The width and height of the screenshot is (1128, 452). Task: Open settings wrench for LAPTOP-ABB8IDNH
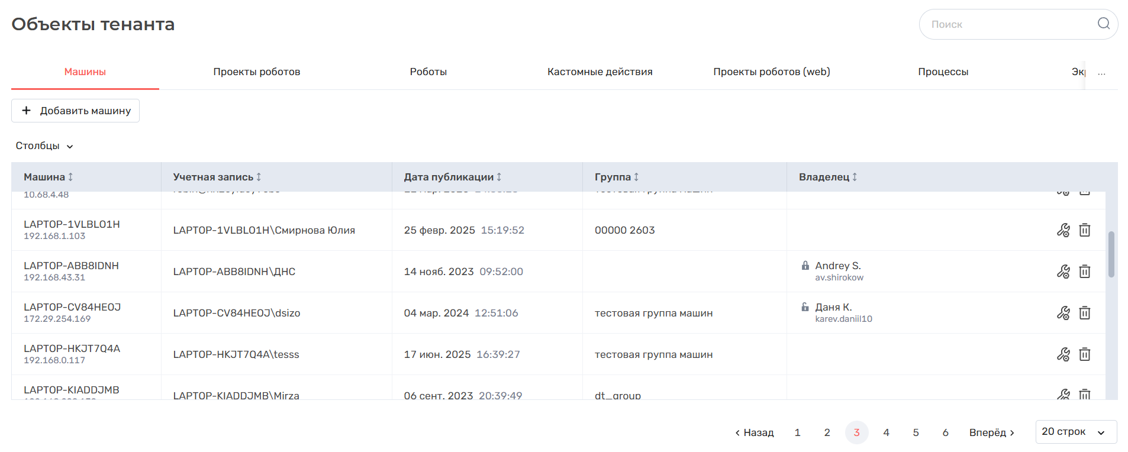tap(1063, 272)
